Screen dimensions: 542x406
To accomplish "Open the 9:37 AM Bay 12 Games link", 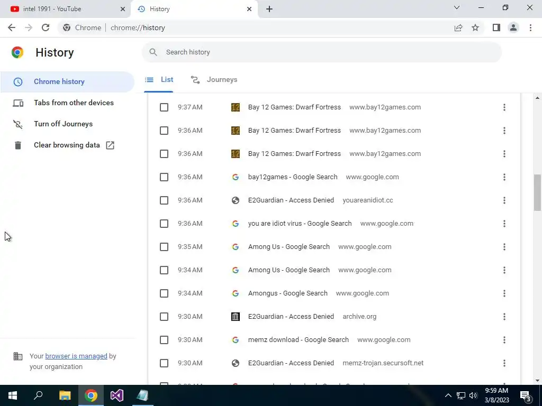I will (294, 107).
